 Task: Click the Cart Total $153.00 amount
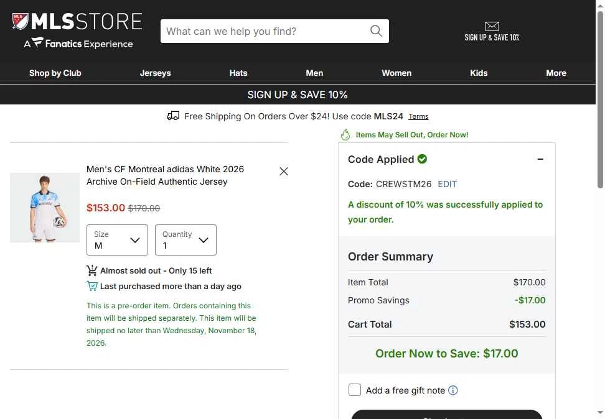click(x=527, y=324)
